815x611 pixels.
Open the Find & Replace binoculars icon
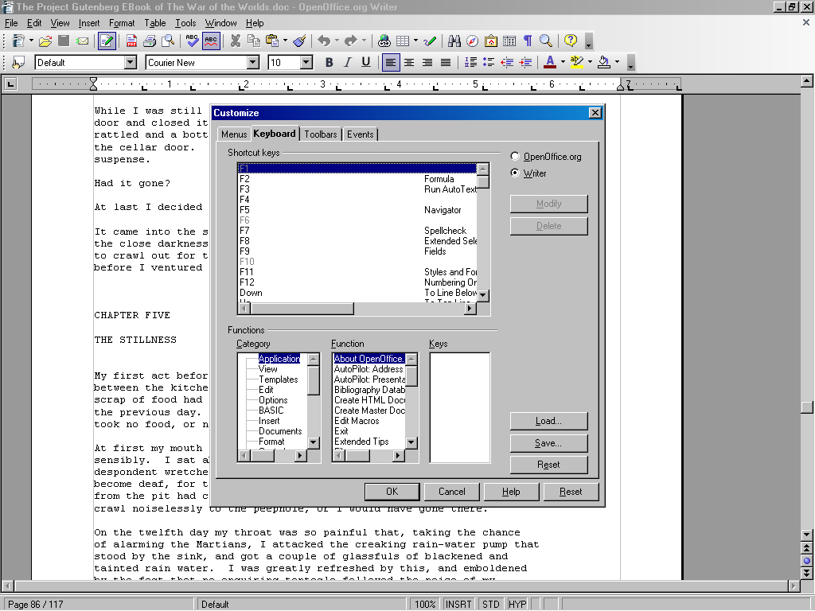454,41
